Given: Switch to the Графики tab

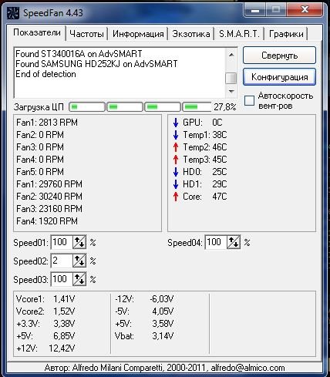Looking at the screenshot, I should point(286,34).
